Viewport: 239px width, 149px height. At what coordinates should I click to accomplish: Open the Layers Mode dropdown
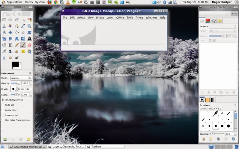pos(223,31)
